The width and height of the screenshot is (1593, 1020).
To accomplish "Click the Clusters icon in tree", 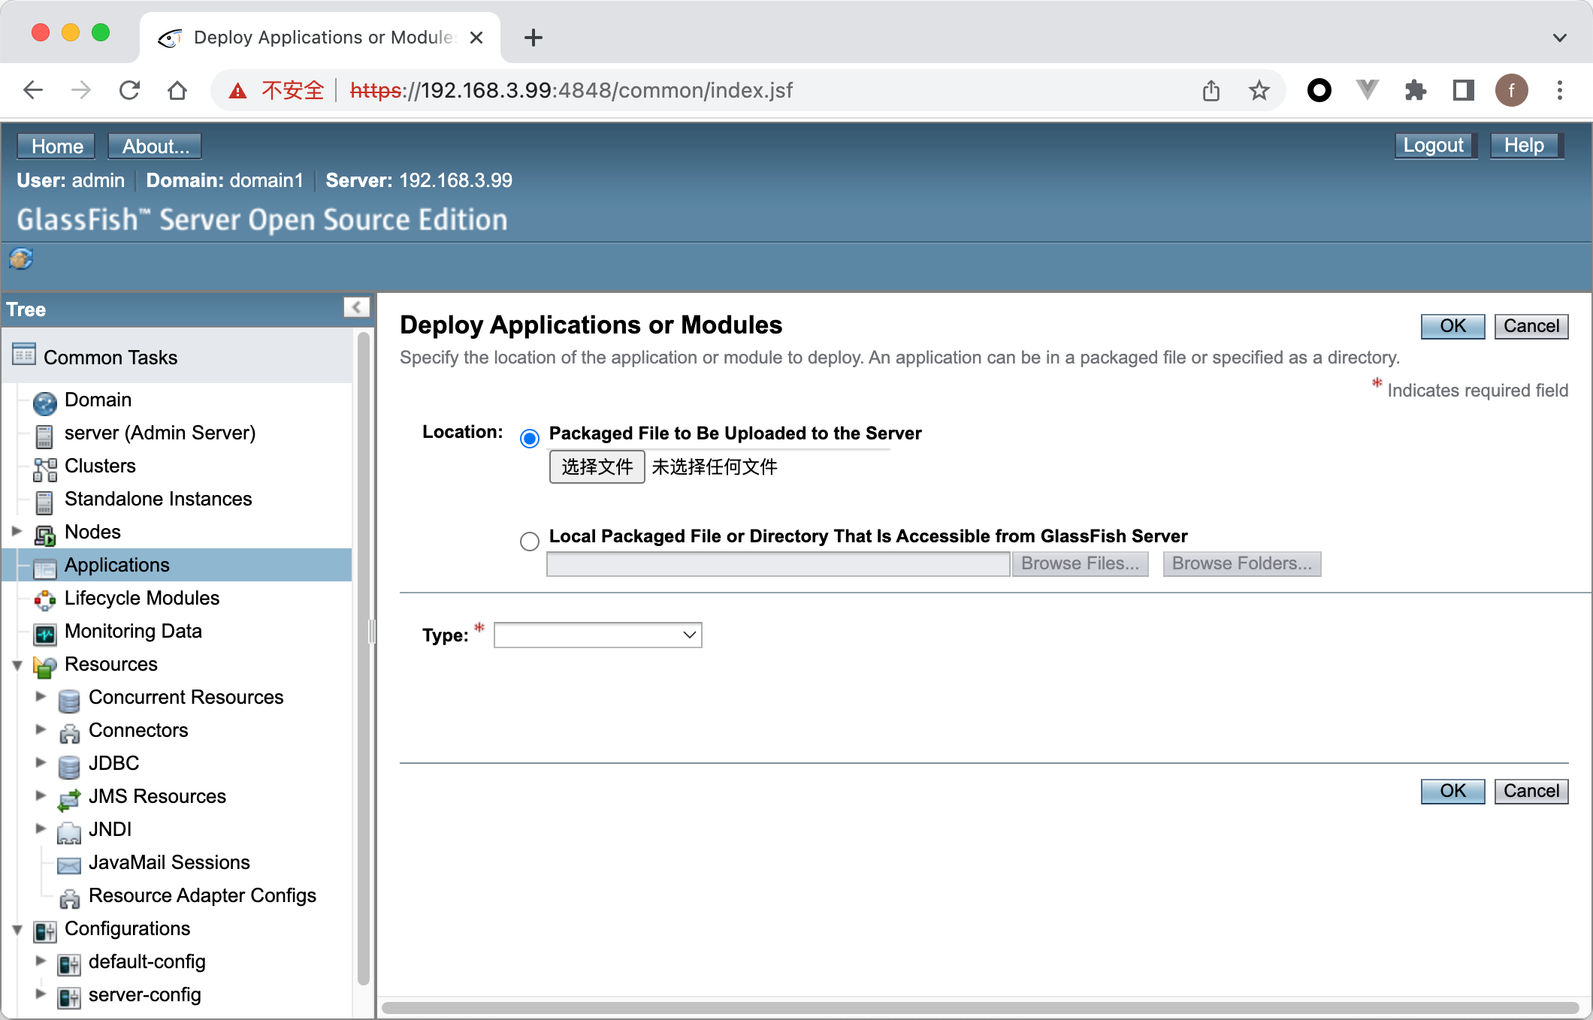I will pyautogui.click(x=44, y=468).
